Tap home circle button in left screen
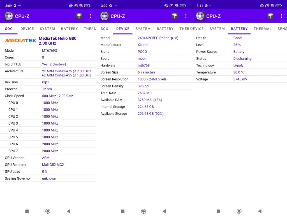287x217 pixels. [x=48, y=211]
